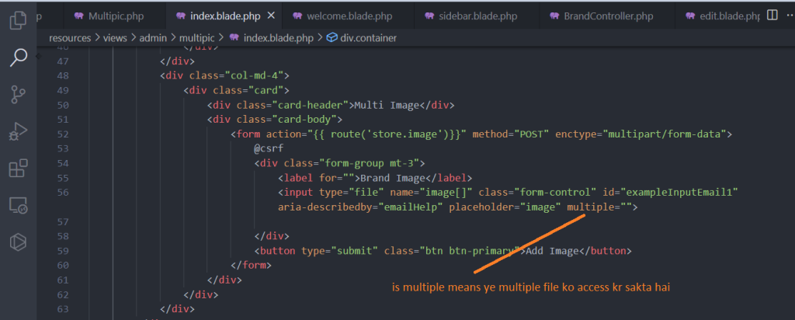
Task: Open the Run and Debug view
Action: coord(18,131)
